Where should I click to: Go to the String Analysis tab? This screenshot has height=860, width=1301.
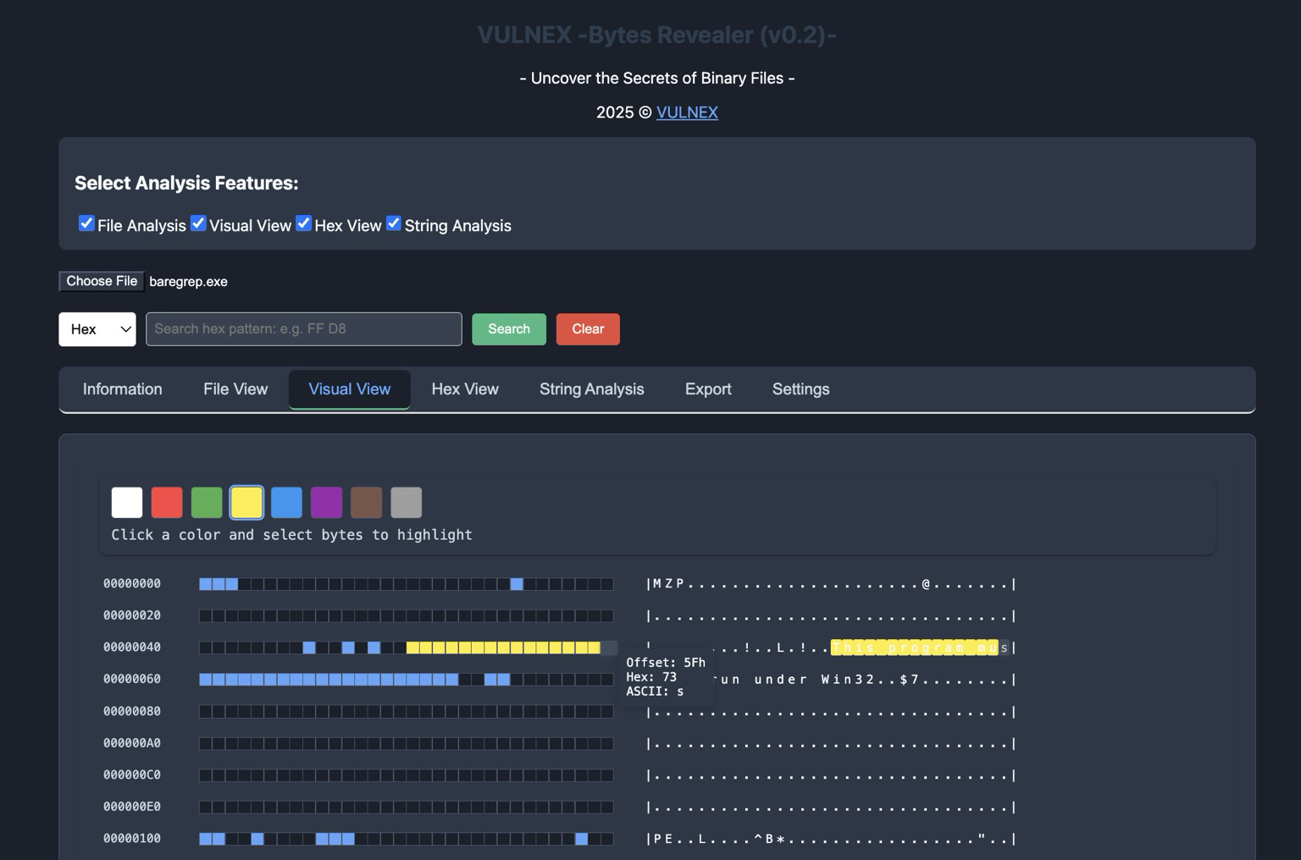tap(592, 389)
